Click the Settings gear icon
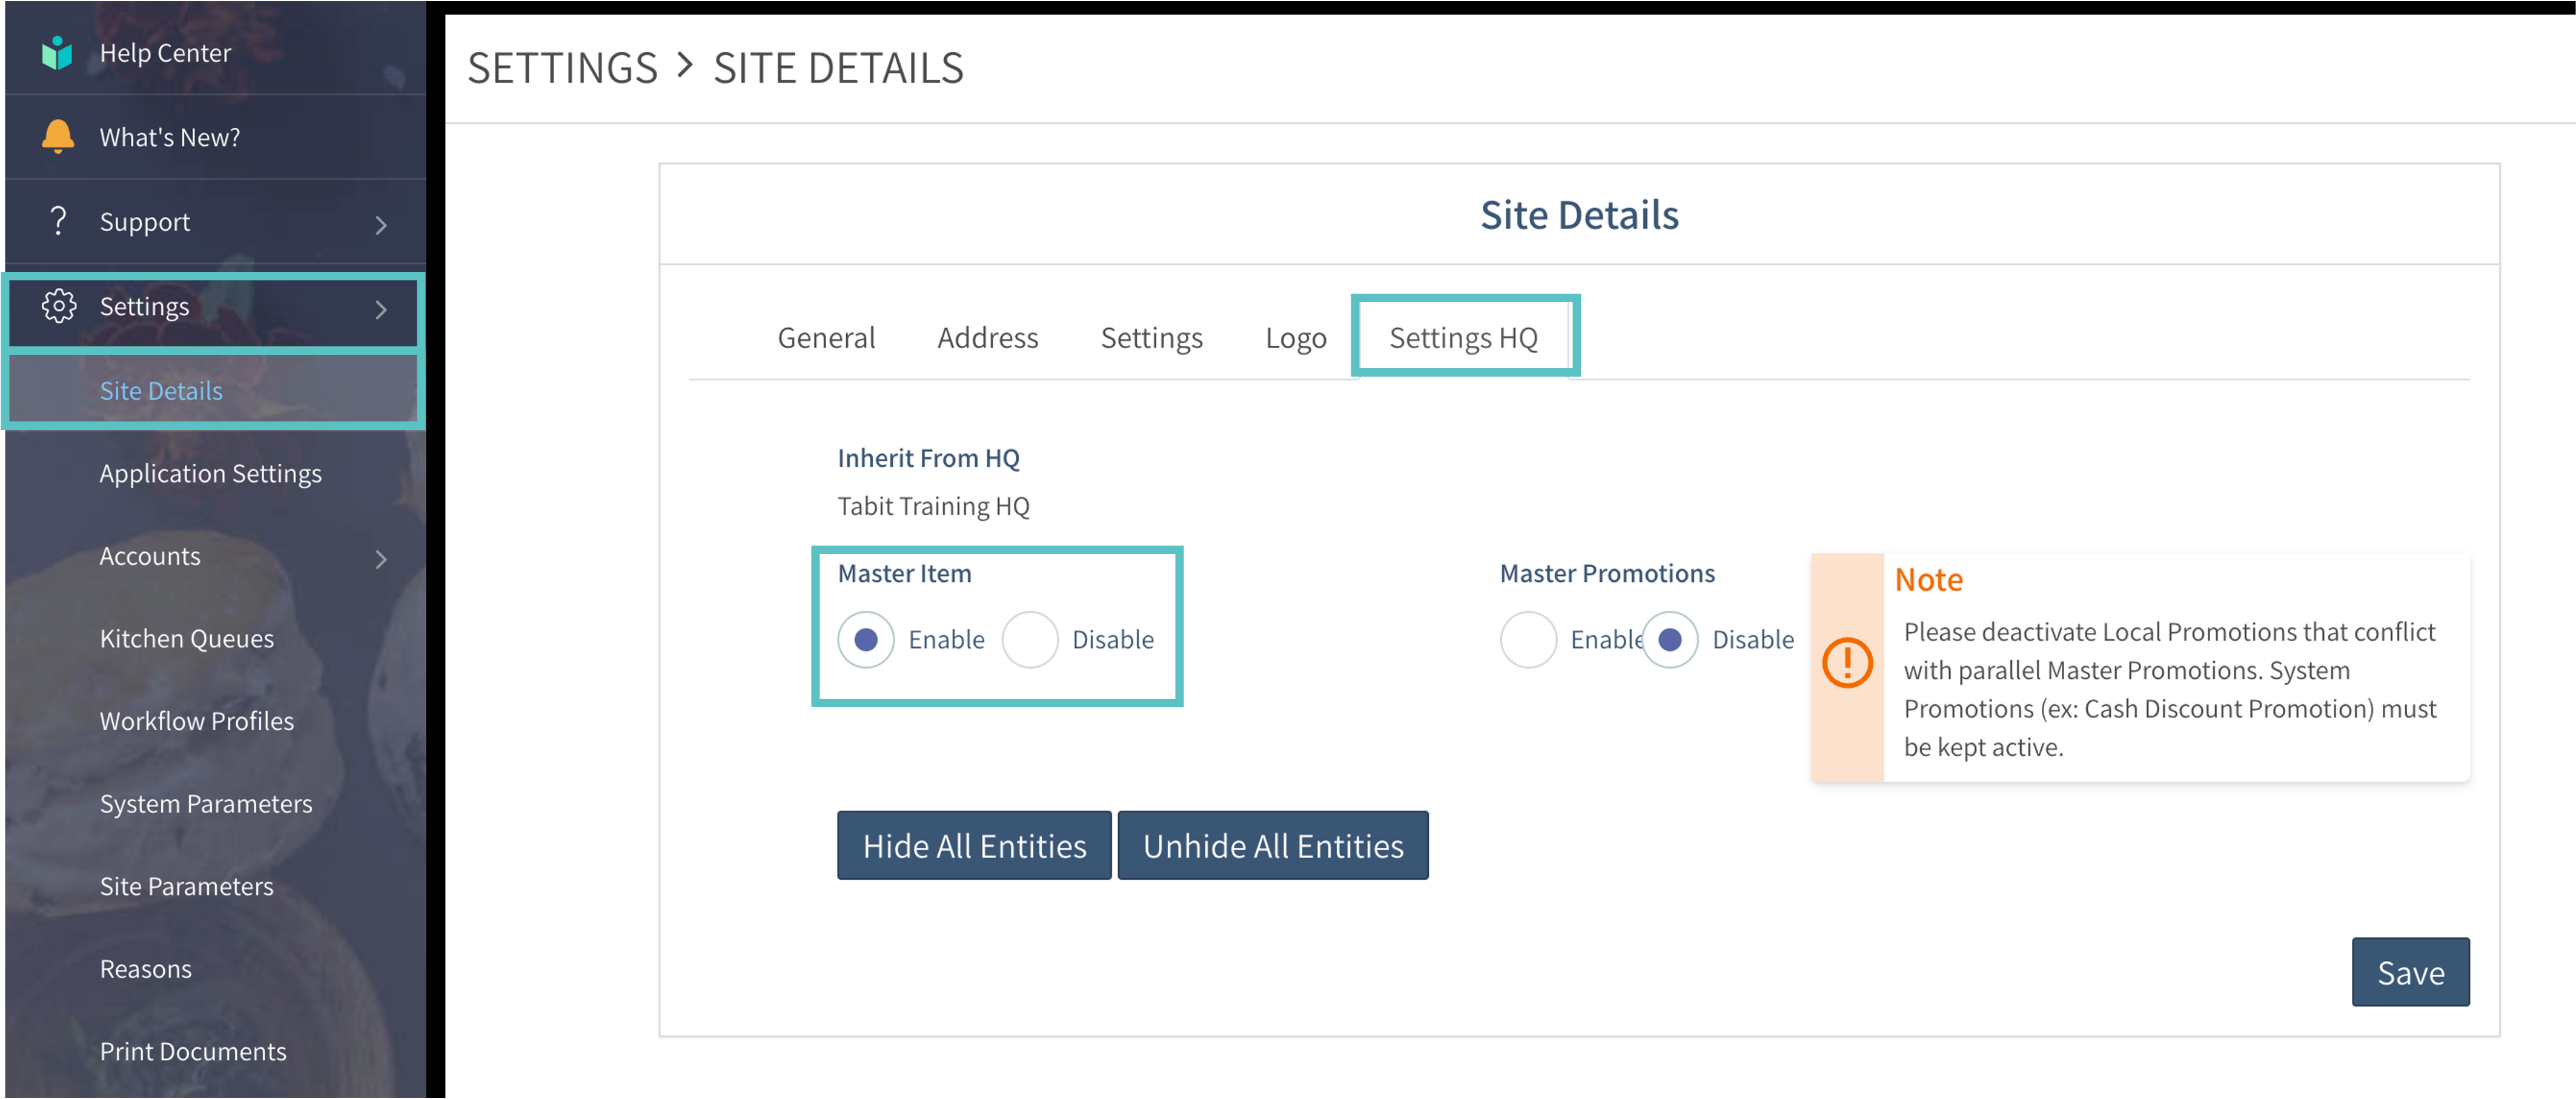Image resolution: width=2576 pixels, height=1099 pixels. (59, 306)
